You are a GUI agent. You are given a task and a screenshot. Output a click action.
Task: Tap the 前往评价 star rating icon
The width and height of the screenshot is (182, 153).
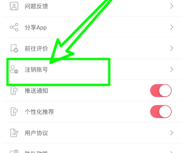click(14, 48)
